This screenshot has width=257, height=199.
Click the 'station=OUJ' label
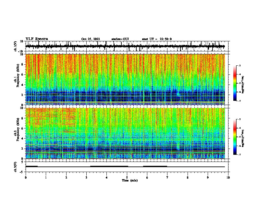(120, 39)
